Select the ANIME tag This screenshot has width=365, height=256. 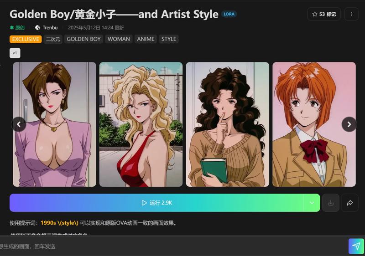tap(146, 39)
